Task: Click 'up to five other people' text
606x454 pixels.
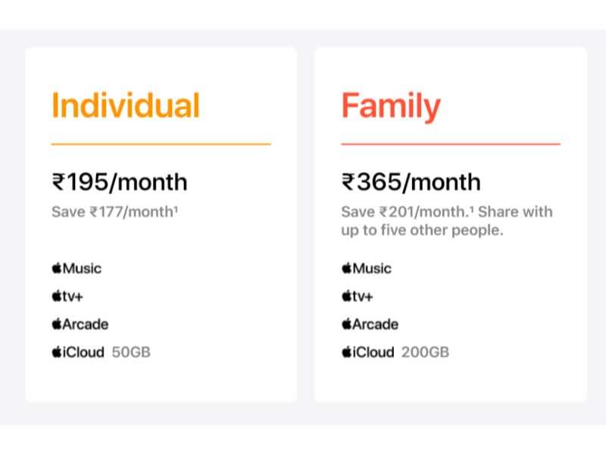Action: pos(422,231)
